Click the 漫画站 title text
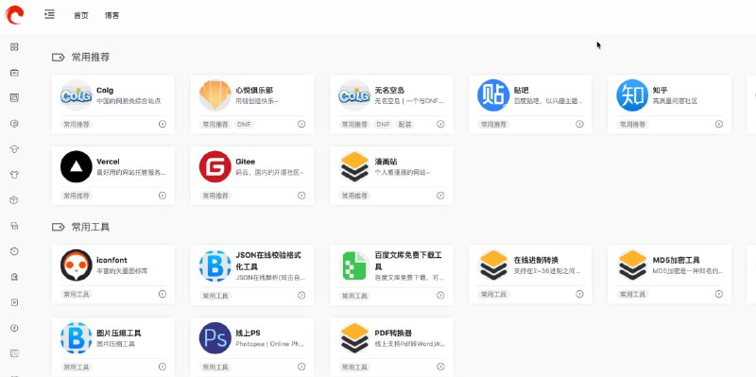Image resolution: width=756 pixels, height=377 pixels. 387,162
